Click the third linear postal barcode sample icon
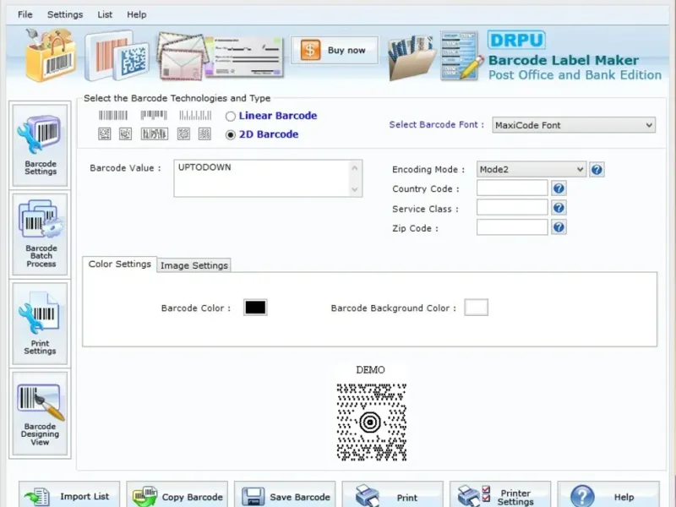The width and height of the screenshot is (676, 507). click(195, 115)
